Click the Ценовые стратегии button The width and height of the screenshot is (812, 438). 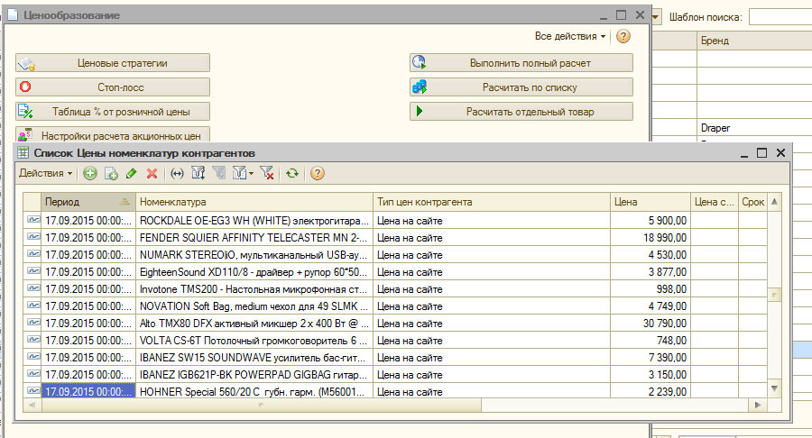[x=113, y=63]
